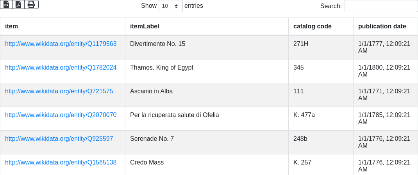The height and width of the screenshot is (175, 418).
Task: Select the Serenade No. 7 cell
Action: [152, 139]
